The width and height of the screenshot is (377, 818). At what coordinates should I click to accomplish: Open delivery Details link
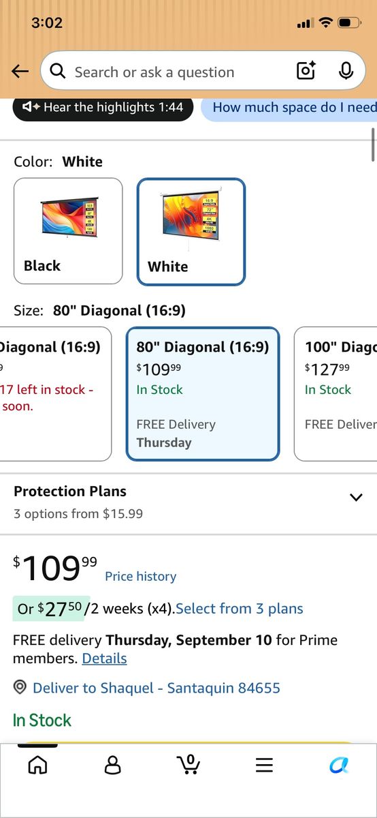(x=104, y=658)
